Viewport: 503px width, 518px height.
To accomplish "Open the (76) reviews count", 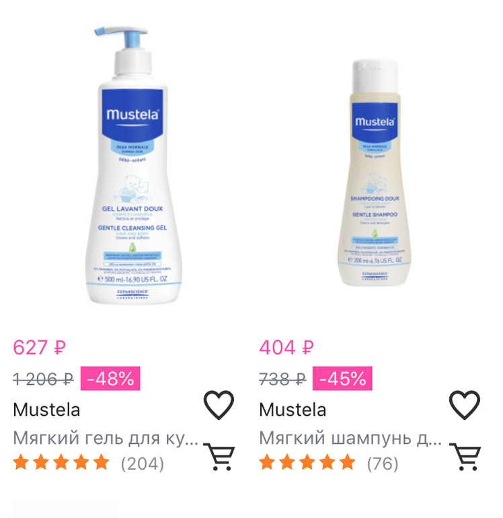I will (383, 464).
